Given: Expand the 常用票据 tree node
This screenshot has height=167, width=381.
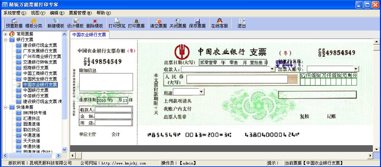Looking at the screenshot, I should 6,34.
